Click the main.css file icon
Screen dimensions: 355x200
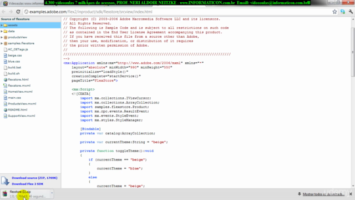click(6, 98)
